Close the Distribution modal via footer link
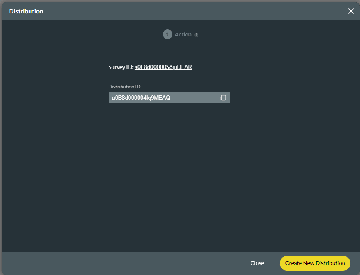360x275 pixels. click(x=257, y=263)
